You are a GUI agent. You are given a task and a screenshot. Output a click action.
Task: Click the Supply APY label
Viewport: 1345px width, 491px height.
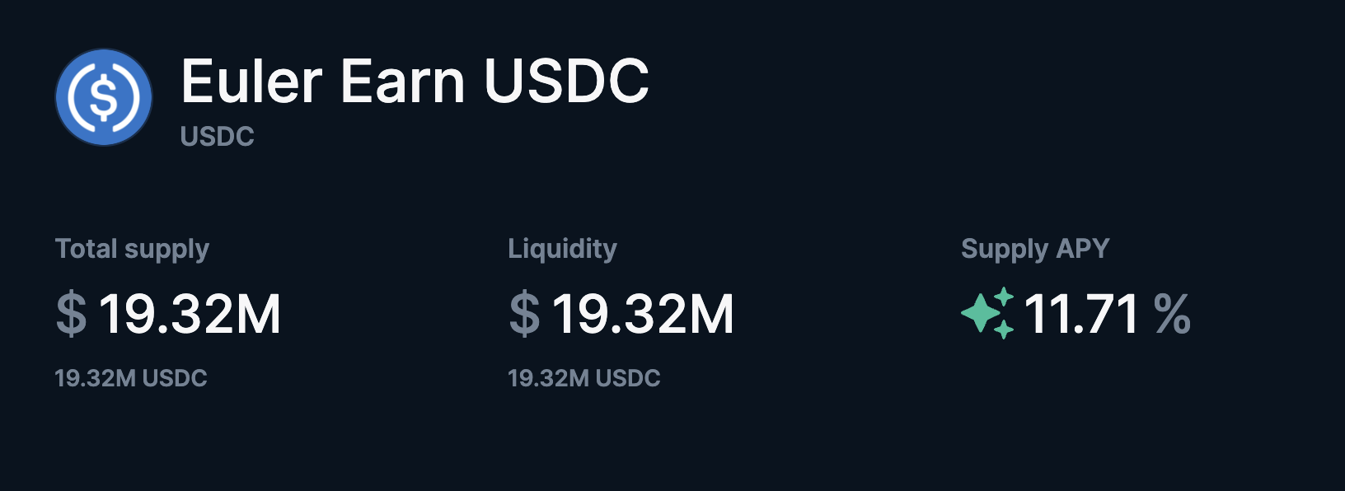(1036, 248)
